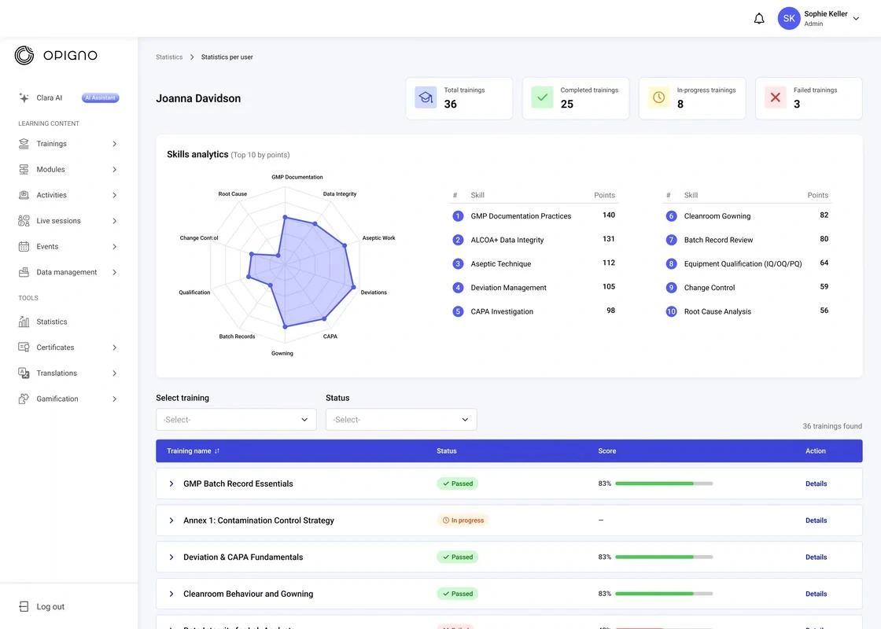Click the Completed trainings checkmark icon
881x629 pixels.
click(x=542, y=97)
